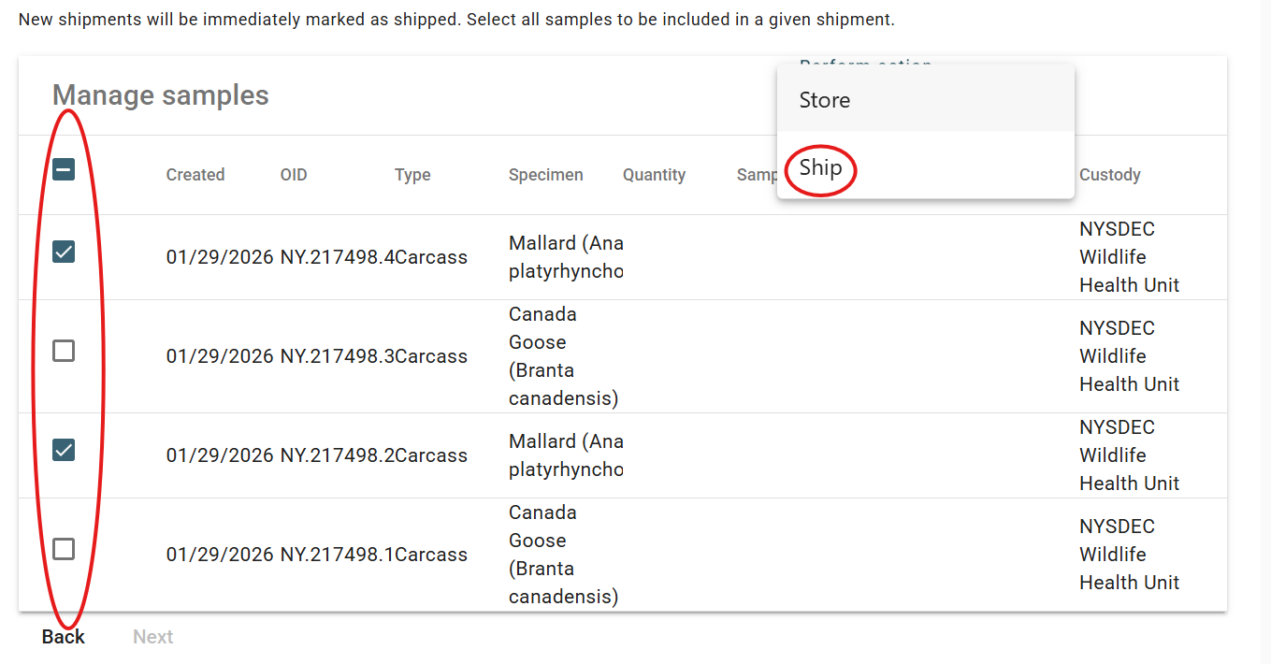Sort by the Custody column header
Image resolution: width=1271 pixels, height=664 pixels.
(1110, 174)
